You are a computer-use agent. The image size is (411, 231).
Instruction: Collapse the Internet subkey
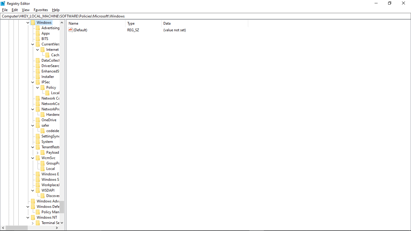coord(38,50)
